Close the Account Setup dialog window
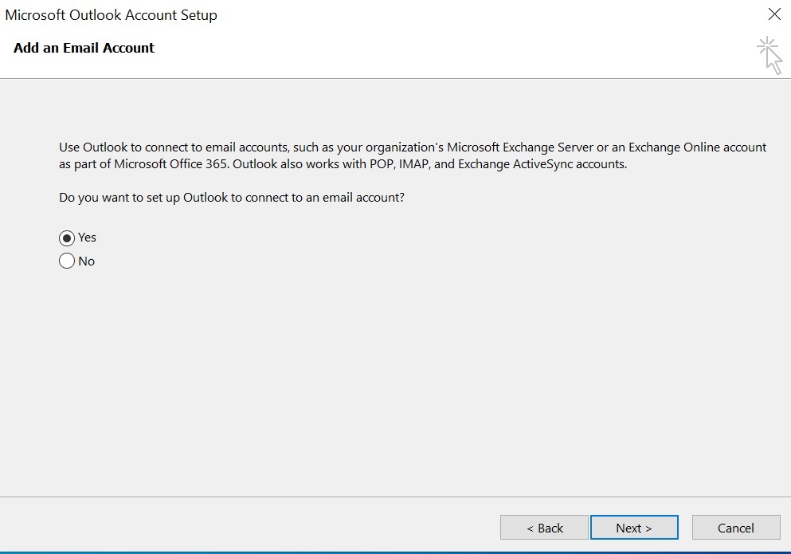Viewport: 791px width, 554px height. 774,14
